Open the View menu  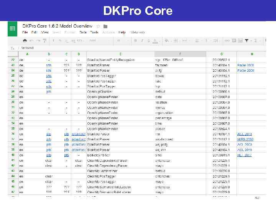pos(45,32)
